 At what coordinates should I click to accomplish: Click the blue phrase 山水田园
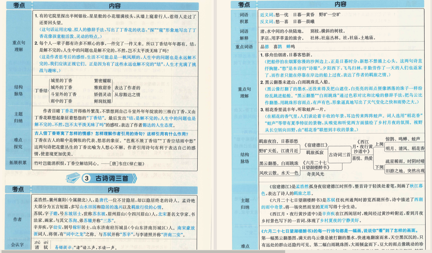tap(88, 207)
